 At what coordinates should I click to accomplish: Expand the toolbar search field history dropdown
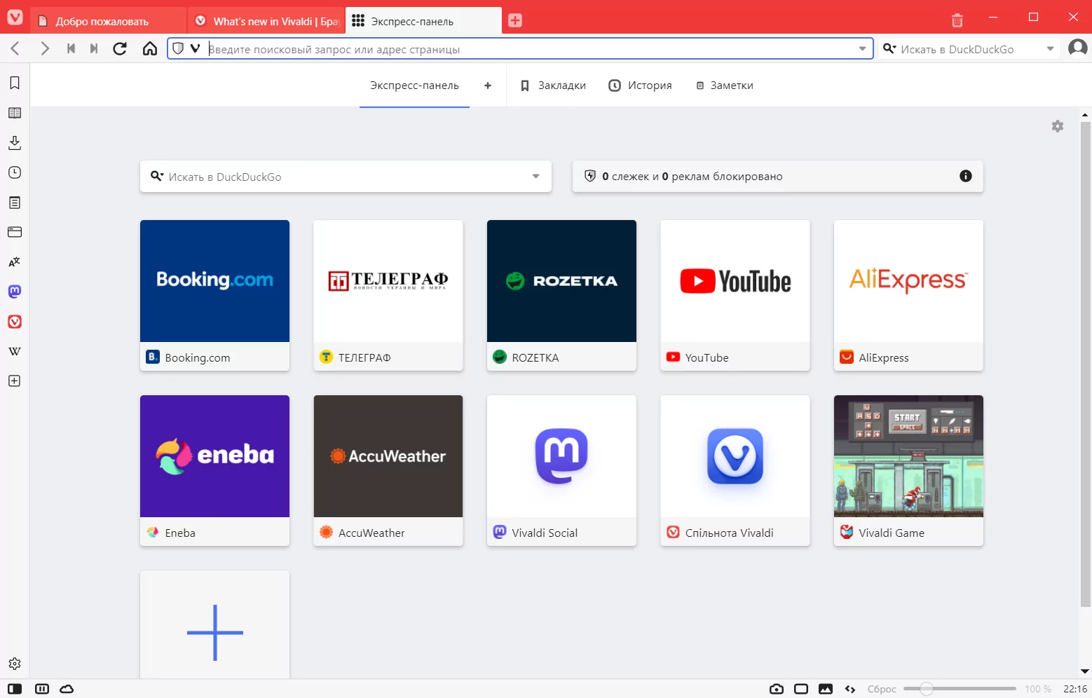click(x=1050, y=48)
